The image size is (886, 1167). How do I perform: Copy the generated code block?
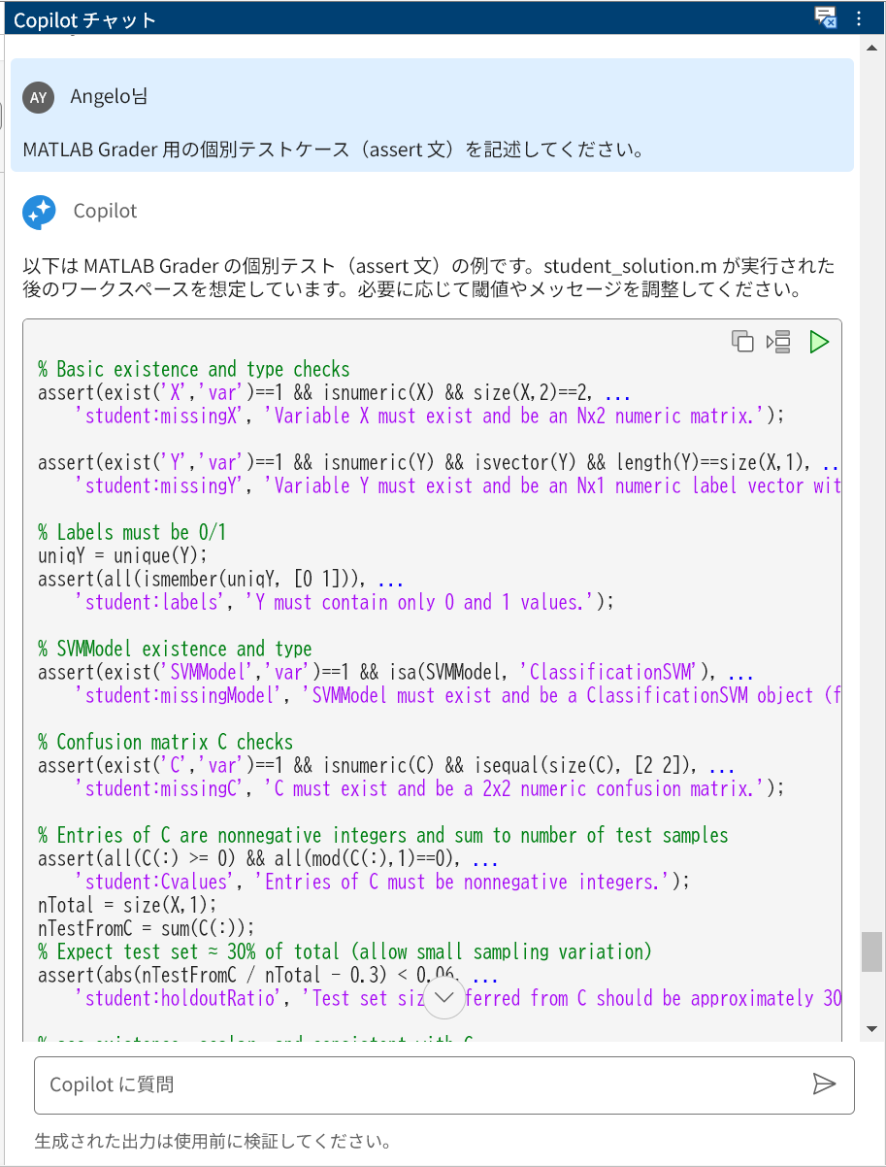[742, 341]
